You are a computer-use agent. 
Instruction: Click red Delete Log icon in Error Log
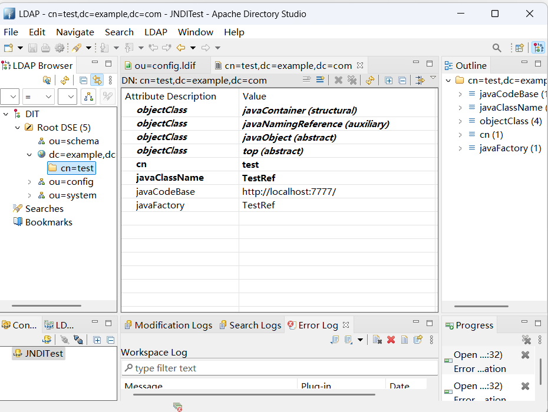(391, 340)
